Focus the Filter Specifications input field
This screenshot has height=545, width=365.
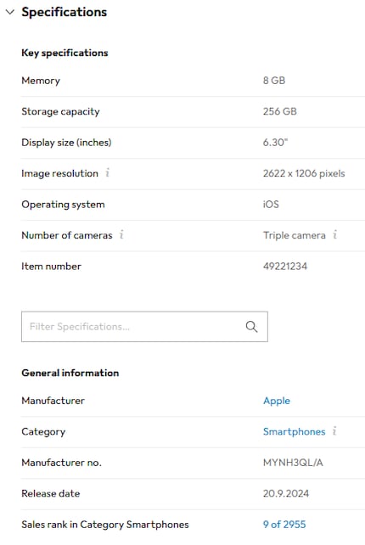144,326
